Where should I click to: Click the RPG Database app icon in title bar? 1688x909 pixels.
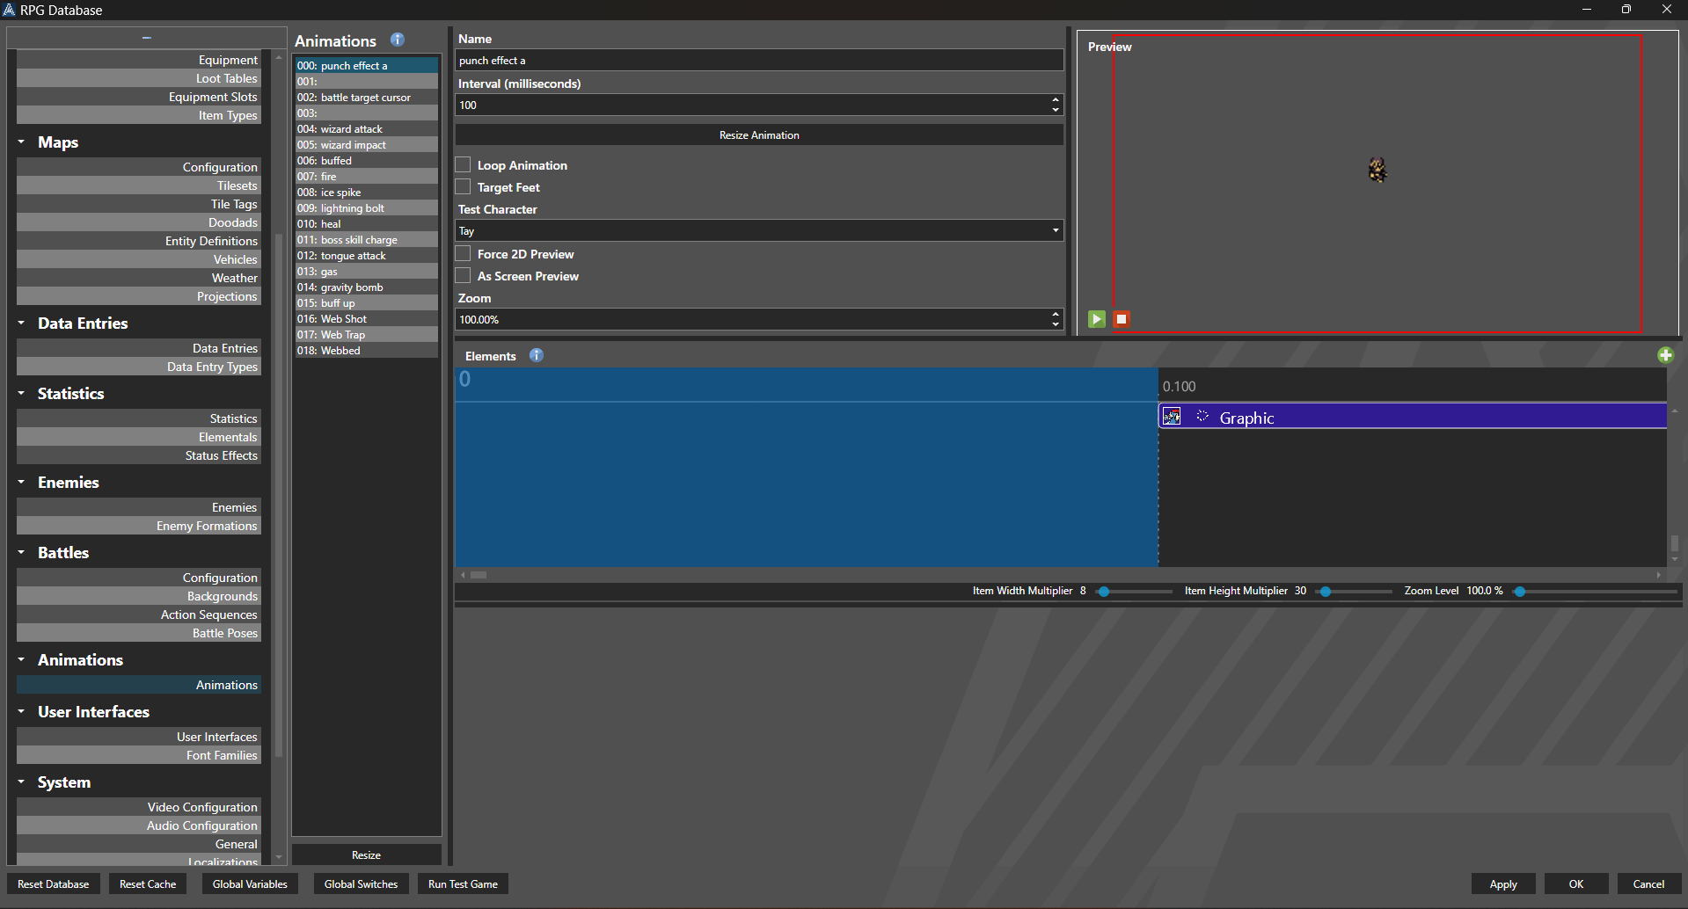coord(9,10)
